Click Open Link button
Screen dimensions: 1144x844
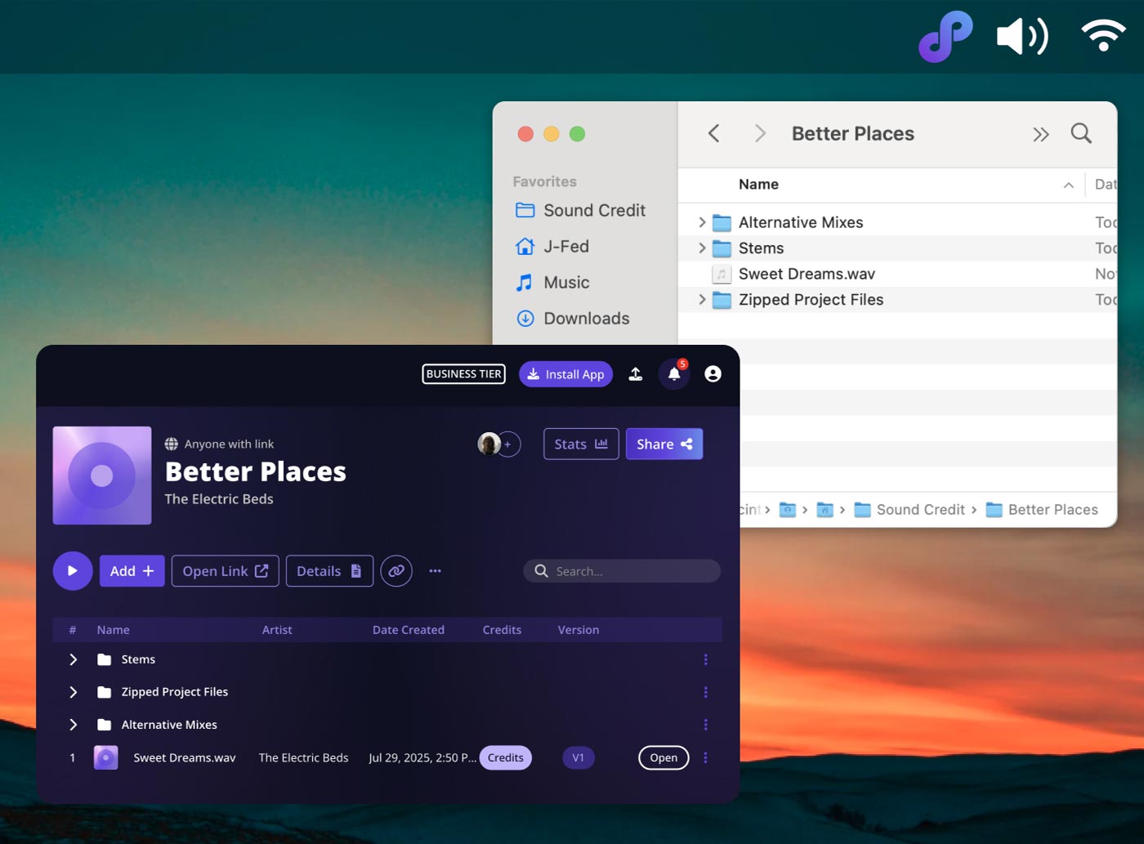226,571
